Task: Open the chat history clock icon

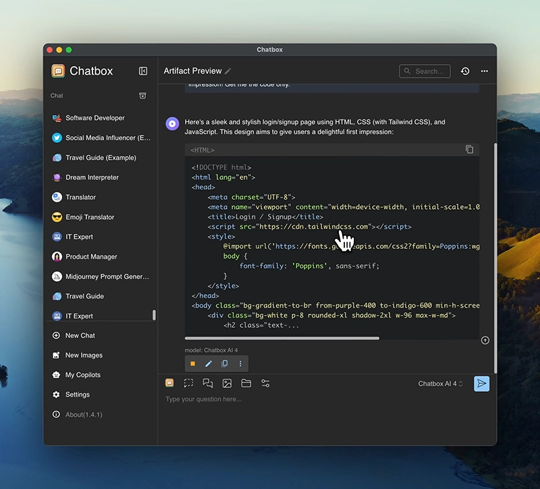Action: (x=465, y=71)
